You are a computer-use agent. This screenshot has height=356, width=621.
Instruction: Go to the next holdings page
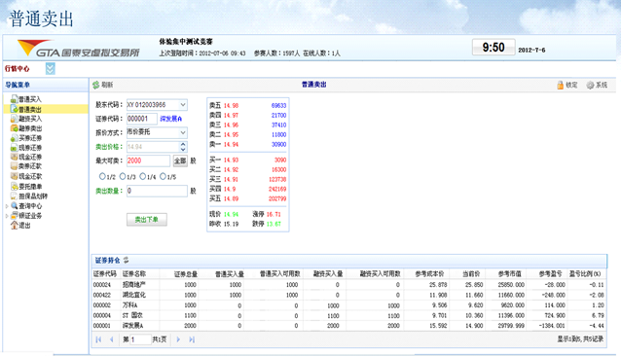click(x=178, y=339)
